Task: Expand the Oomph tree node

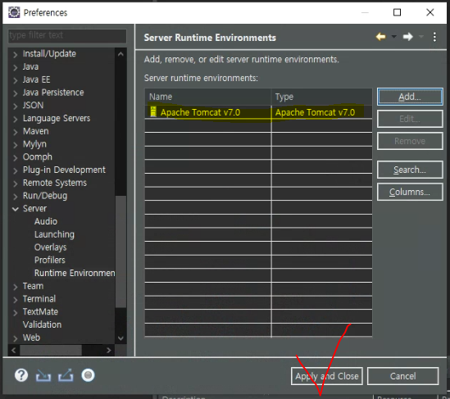Action: (x=16, y=157)
